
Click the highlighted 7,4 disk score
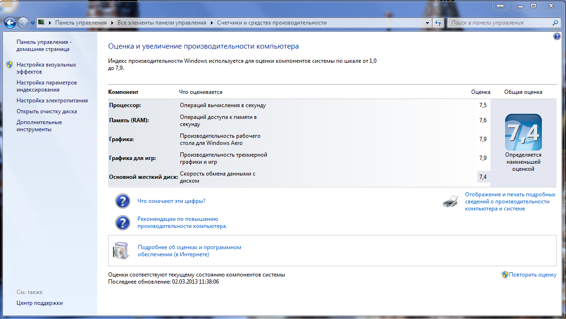pyautogui.click(x=483, y=177)
